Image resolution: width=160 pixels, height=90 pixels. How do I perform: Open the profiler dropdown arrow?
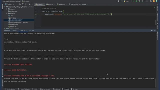144,1
